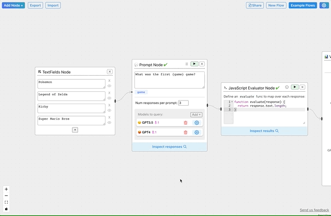The image size is (331, 216).
Task: Zoom in on the canvas
Action: (6, 189)
